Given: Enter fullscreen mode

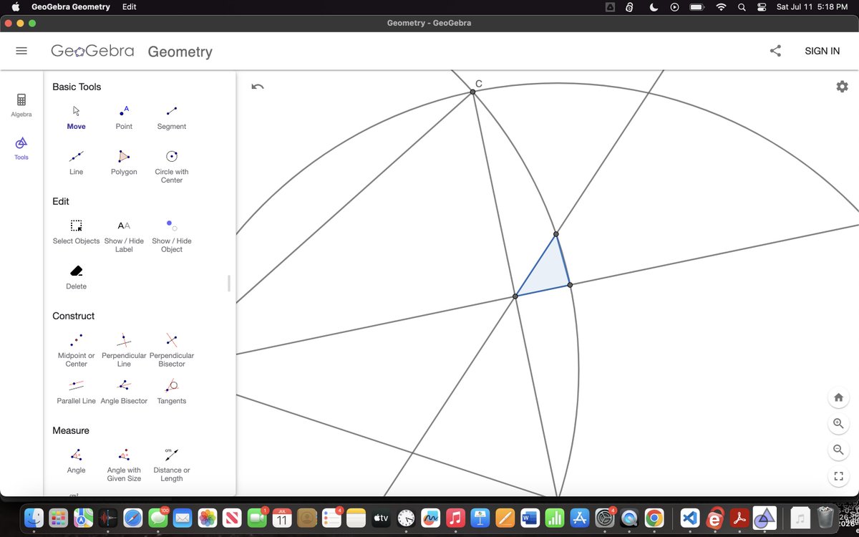Looking at the screenshot, I should (x=838, y=475).
